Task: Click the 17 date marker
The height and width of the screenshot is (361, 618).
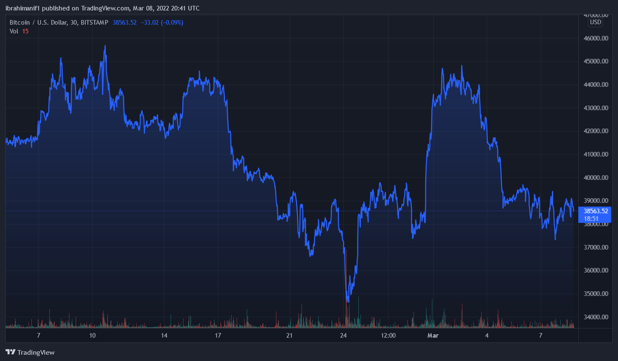Action: pos(218,336)
